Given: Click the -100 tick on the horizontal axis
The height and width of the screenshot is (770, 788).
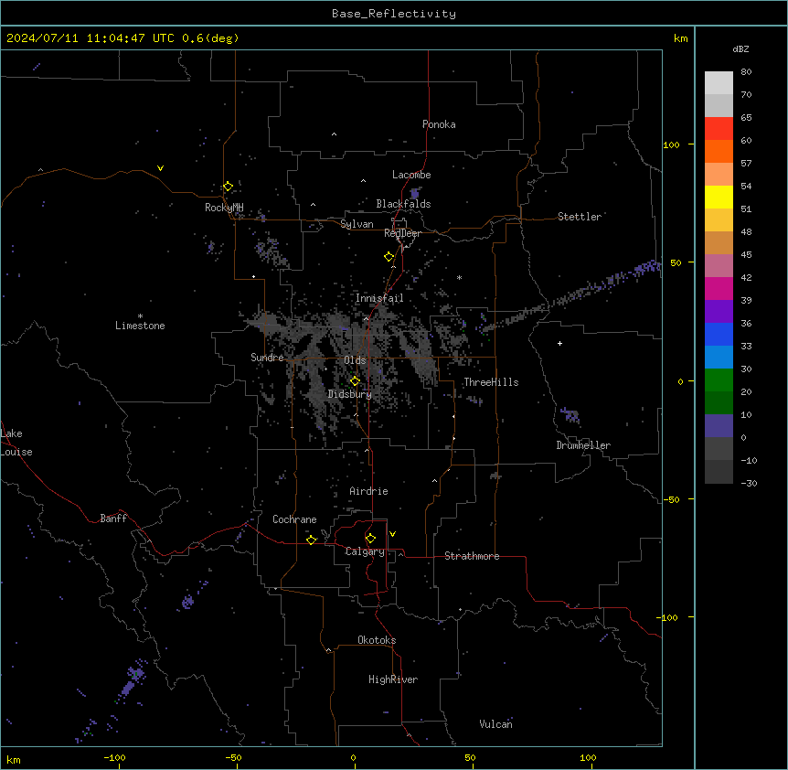Looking at the screenshot, I should point(114,757).
